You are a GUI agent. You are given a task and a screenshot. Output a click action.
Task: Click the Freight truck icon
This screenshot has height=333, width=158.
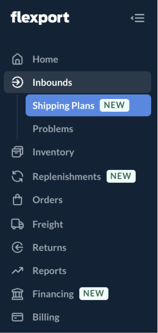tap(18, 224)
